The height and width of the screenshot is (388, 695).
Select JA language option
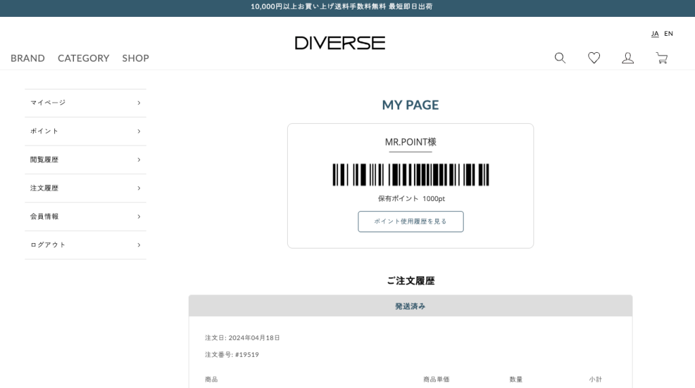click(655, 34)
